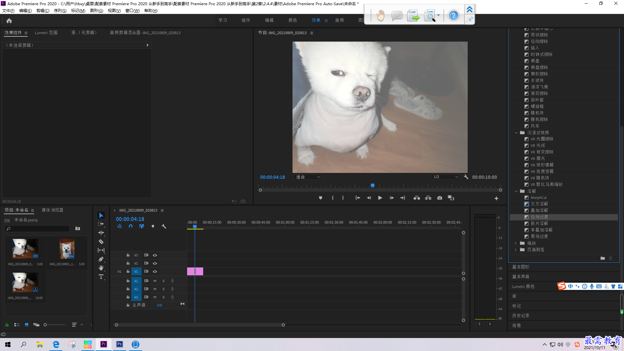Open the 窗口 menu
Screen dimensions: 624x351
132,11
